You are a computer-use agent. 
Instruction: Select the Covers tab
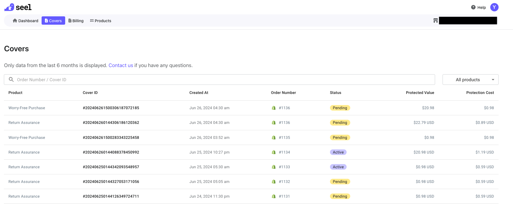click(53, 21)
